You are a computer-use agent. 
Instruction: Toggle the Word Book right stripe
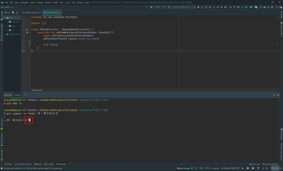pyautogui.click(x=281, y=134)
